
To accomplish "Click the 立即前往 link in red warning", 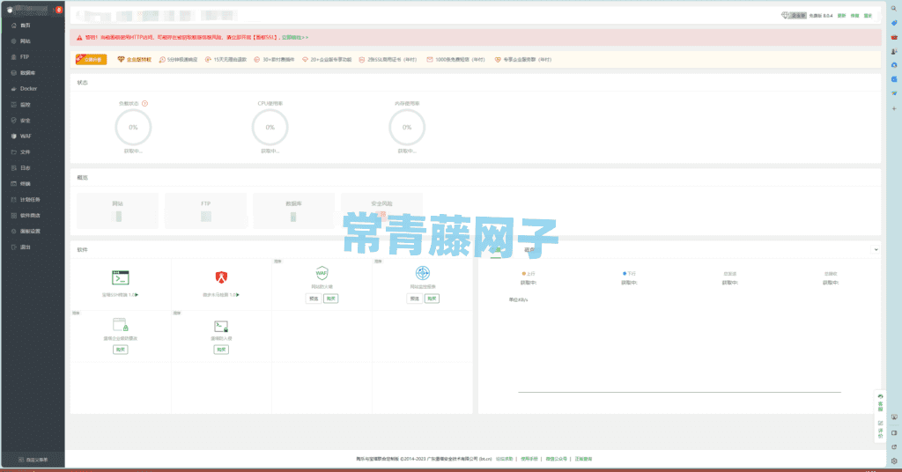I will (294, 37).
